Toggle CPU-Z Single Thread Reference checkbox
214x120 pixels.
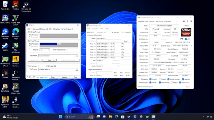coord(30,37)
